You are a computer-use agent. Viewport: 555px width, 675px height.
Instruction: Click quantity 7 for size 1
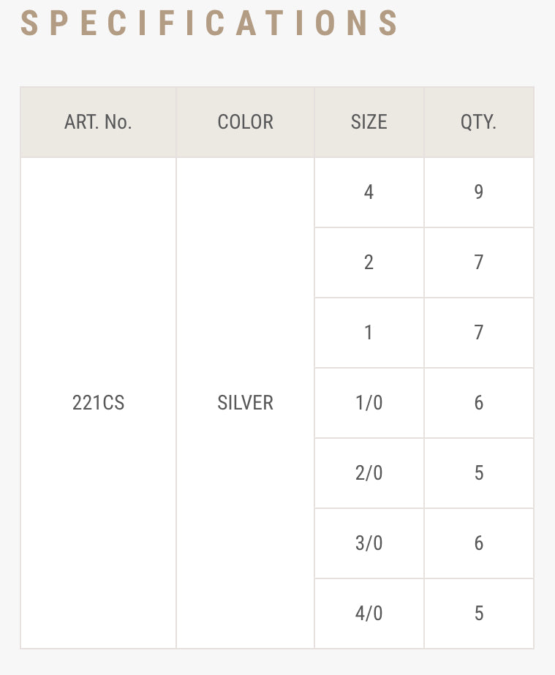click(x=478, y=333)
